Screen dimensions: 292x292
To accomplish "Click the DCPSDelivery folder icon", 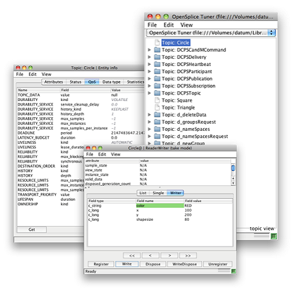I will (157, 57).
